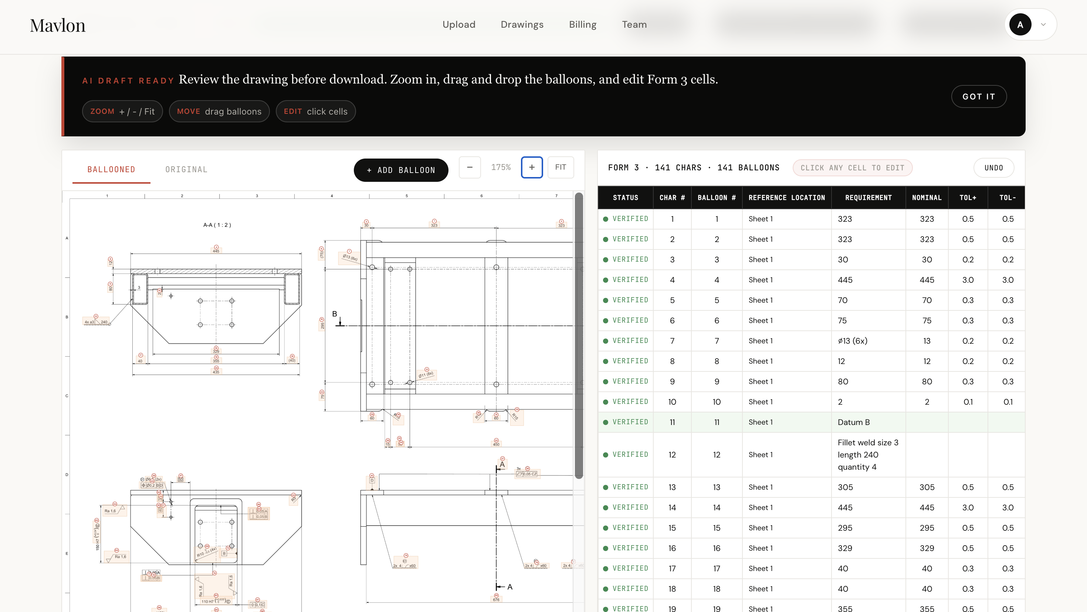The width and height of the screenshot is (1087, 612).
Task: Click balloon on 0,05 CZ flatness callout
Action: coord(528,469)
